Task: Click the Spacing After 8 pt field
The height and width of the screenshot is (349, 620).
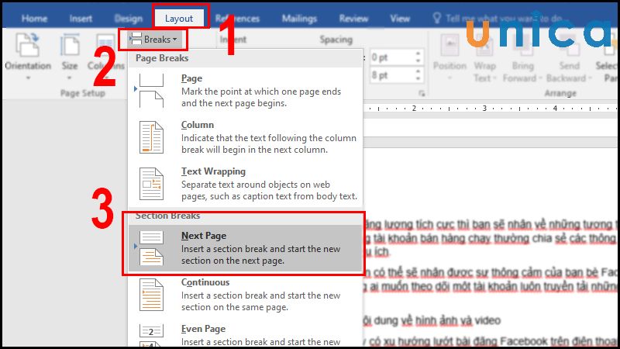Action: (x=392, y=74)
